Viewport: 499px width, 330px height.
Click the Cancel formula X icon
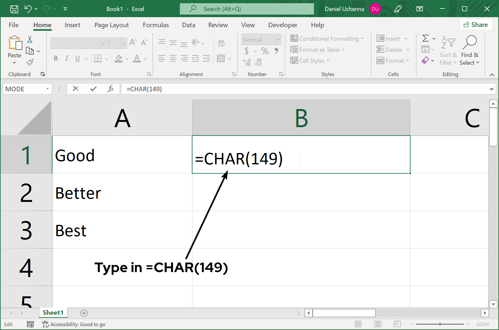[x=76, y=89]
